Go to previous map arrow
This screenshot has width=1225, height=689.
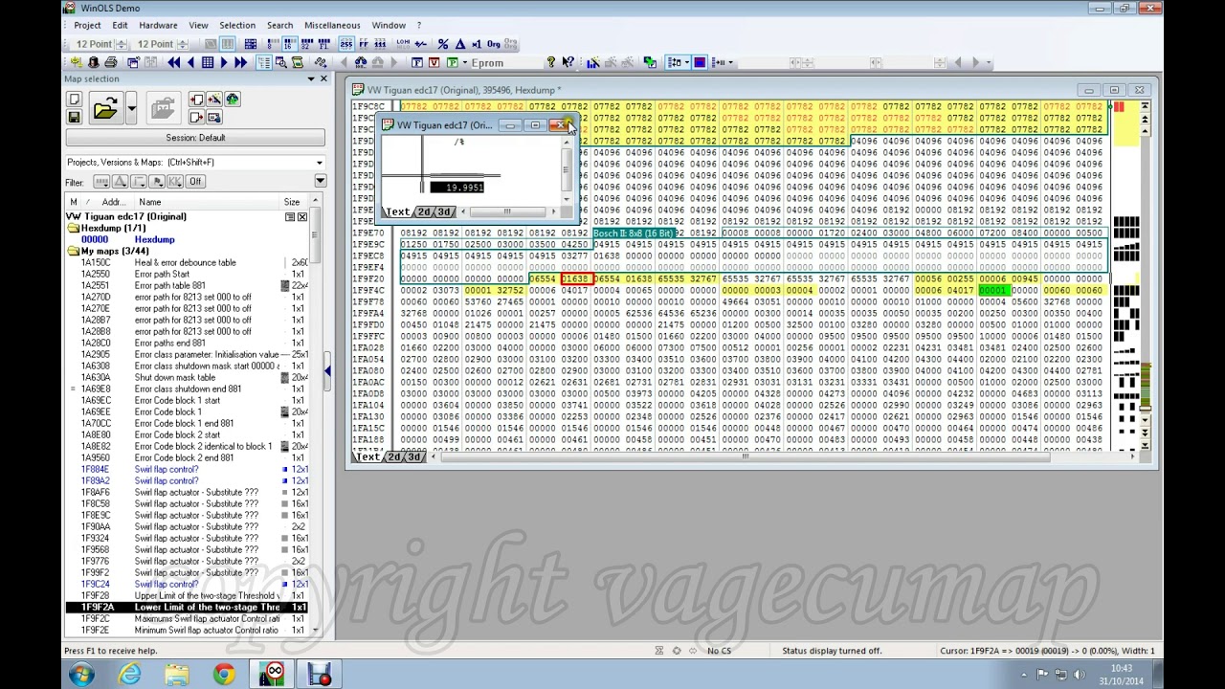tap(190, 62)
